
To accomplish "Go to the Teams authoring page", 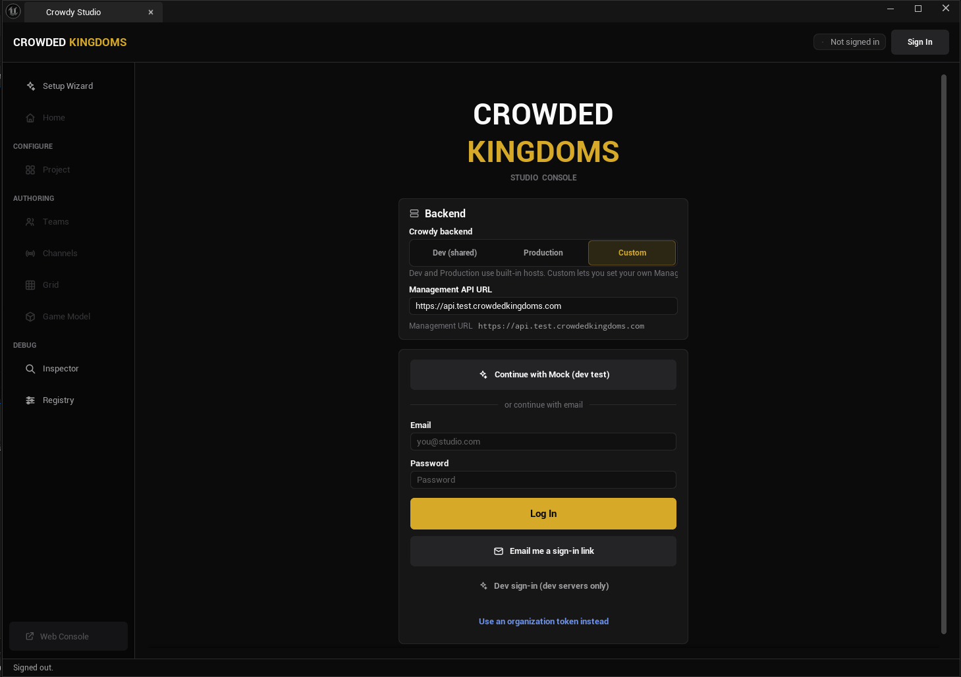I will (69, 222).
